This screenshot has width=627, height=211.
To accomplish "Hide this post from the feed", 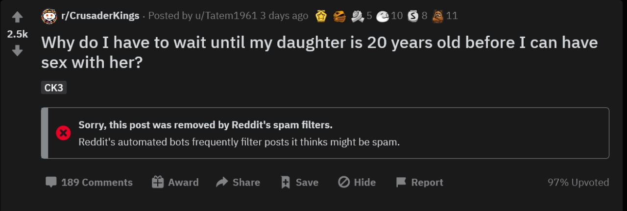I will 357,183.
